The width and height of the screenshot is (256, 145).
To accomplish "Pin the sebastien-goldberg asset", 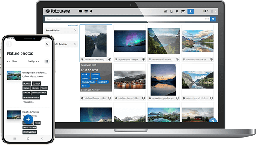I will pyautogui.click(x=150, y=98).
